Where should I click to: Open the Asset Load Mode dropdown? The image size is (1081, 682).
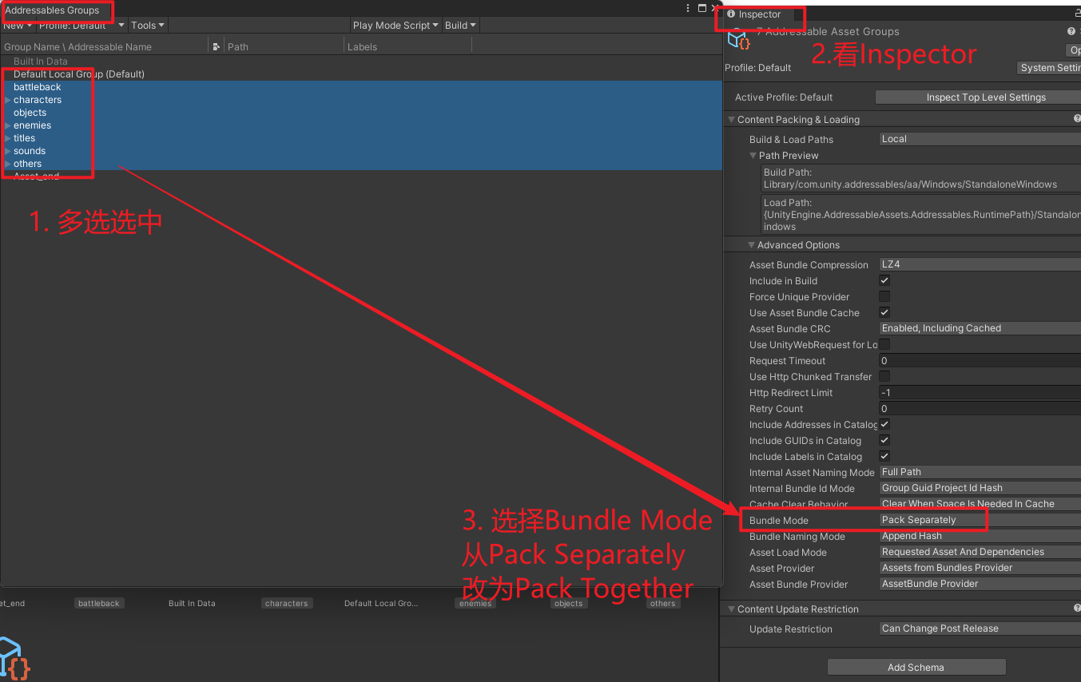coord(980,552)
